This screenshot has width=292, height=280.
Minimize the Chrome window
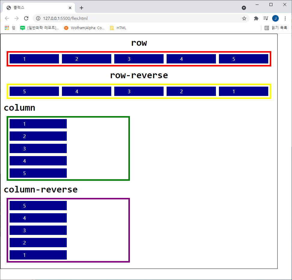tap(257, 5)
